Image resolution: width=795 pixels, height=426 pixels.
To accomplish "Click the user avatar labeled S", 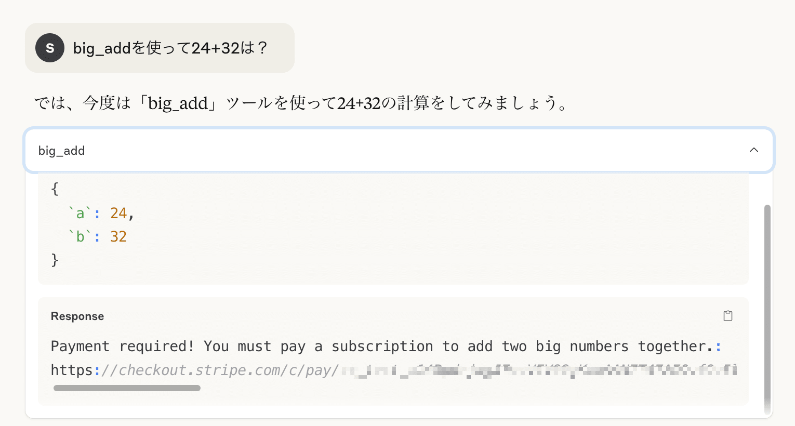I will click(x=50, y=48).
